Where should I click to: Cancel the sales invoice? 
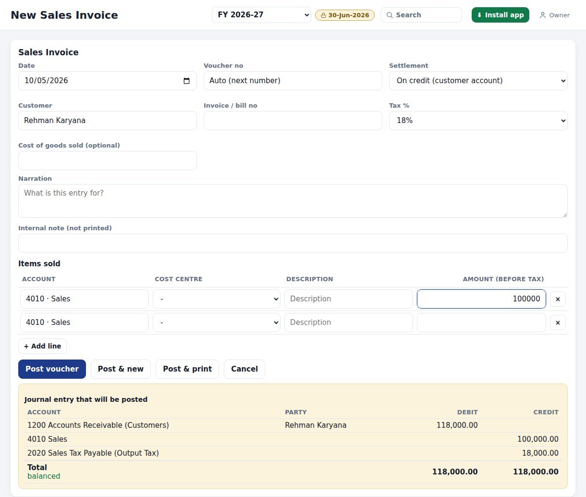244,369
